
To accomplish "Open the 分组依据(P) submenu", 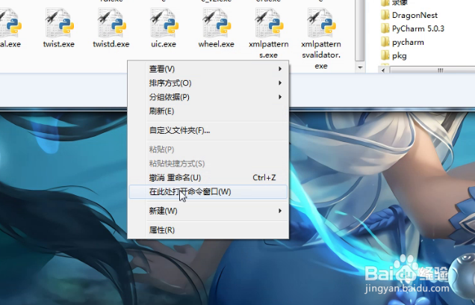I will (208, 97).
